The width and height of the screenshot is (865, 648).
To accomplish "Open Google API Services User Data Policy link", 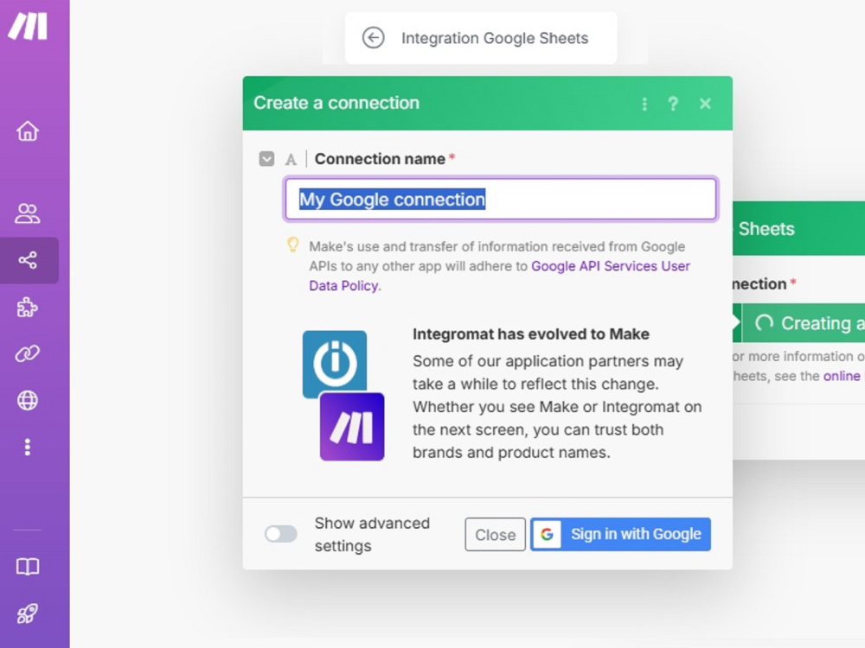I will (x=499, y=276).
